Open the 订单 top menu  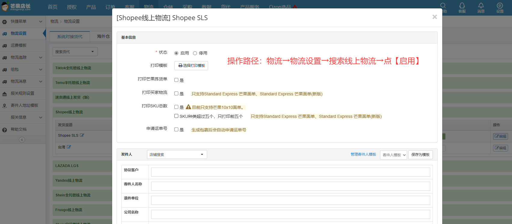pyautogui.click(x=110, y=7)
